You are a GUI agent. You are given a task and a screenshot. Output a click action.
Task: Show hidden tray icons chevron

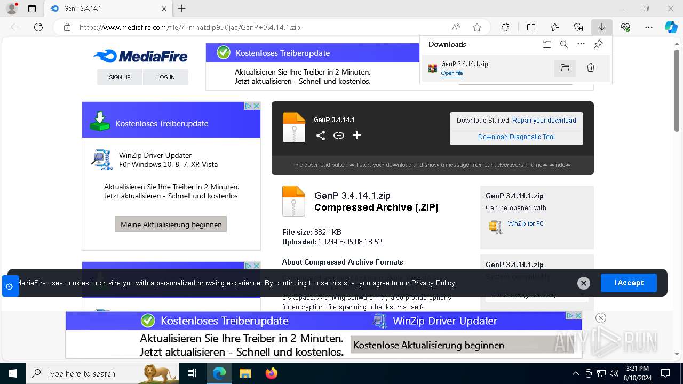(575, 373)
